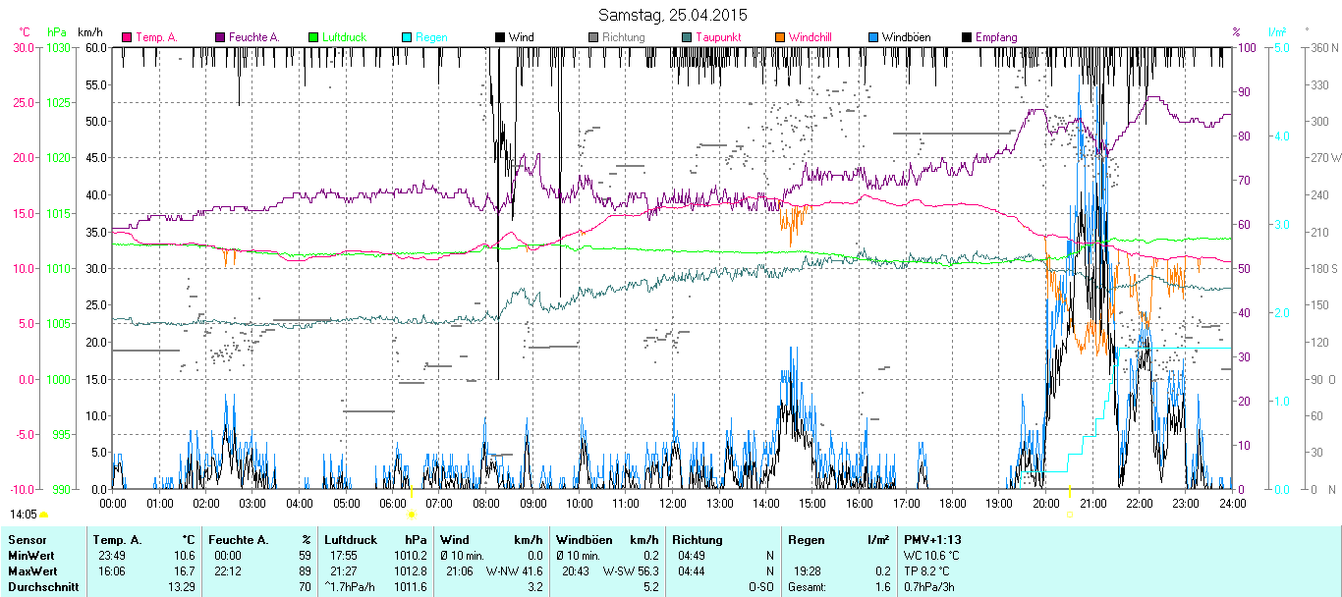Viewport: 1342px width, 597px height.
Task: Click the chart title Samstag, 25.04.2015
Action: point(673,15)
